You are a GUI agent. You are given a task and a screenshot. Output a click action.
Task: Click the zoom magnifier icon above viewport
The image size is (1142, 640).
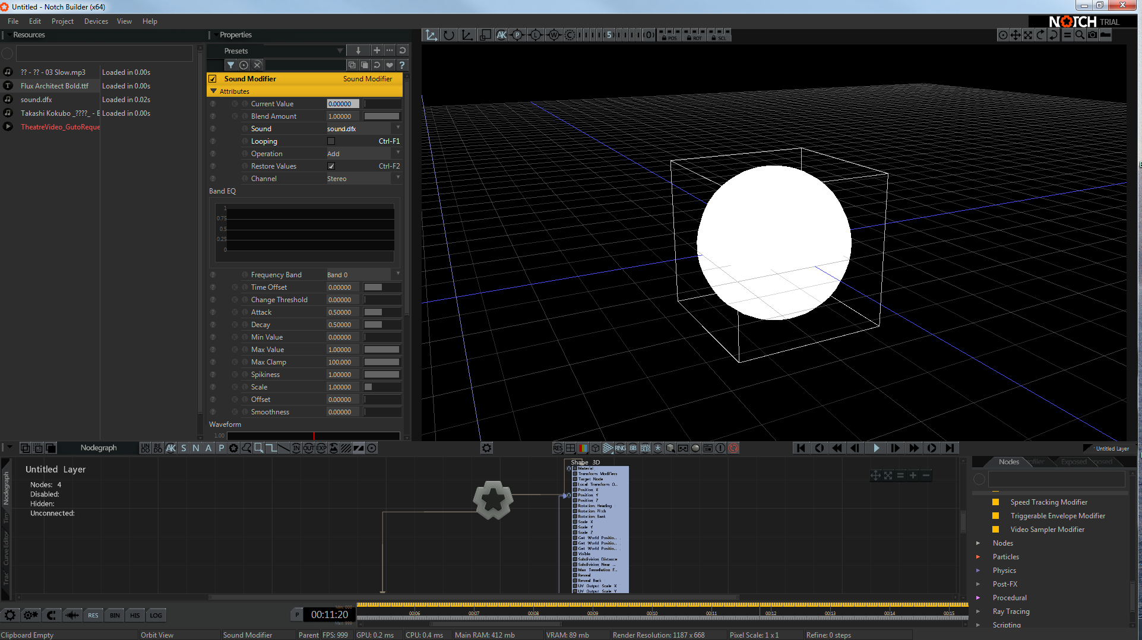1080,35
